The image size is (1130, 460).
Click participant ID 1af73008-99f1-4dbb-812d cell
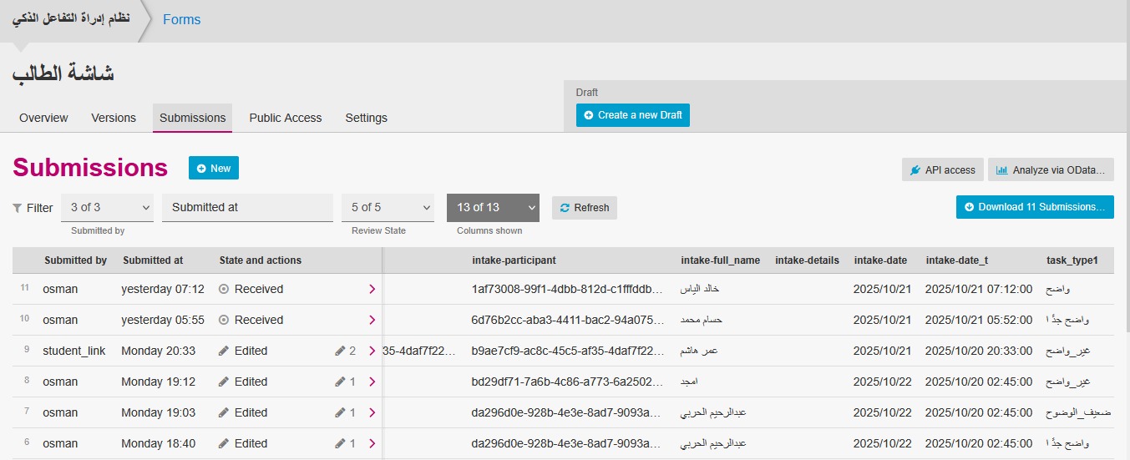[x=569, y=289]
